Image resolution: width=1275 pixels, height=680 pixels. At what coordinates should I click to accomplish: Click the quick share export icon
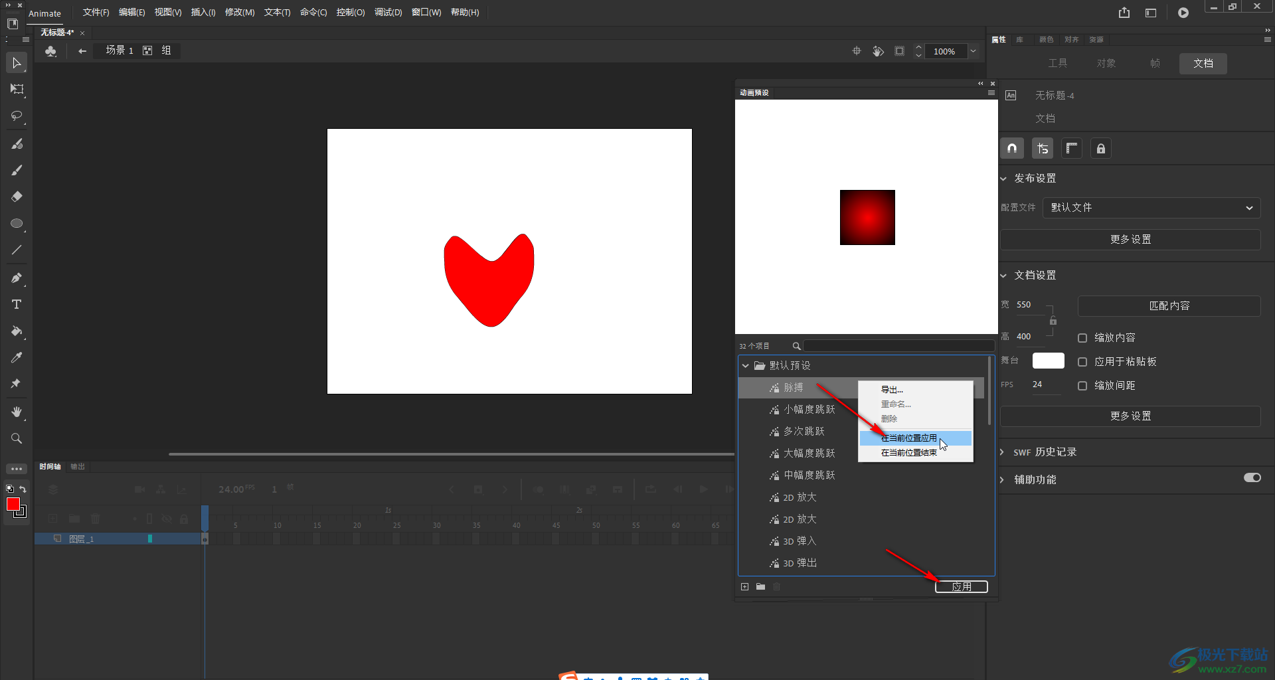click(1124, 13)
